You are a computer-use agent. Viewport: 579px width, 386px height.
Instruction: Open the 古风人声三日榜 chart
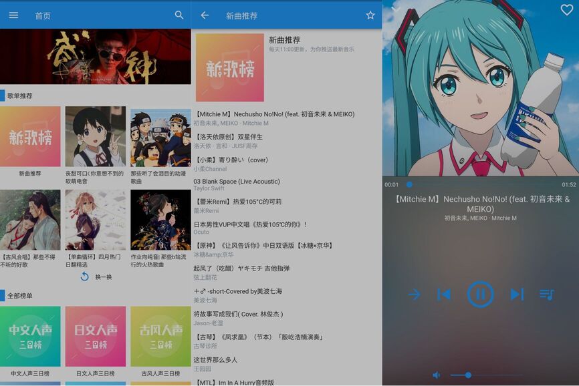tap(160, 336)
